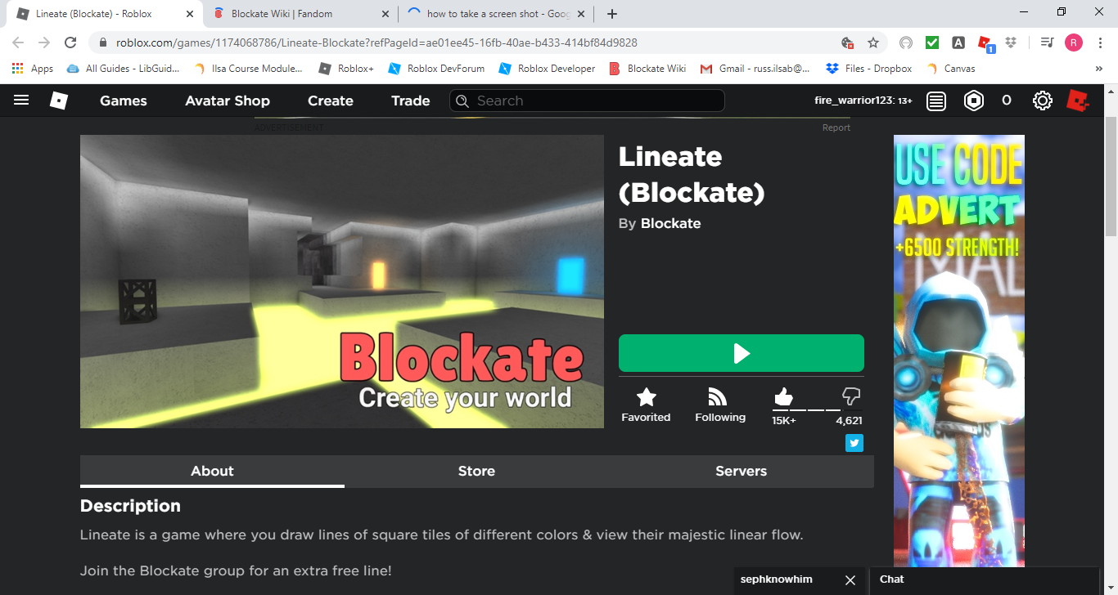Open the Create navigation item
This screenshot has width=1118, height=595.
coord(331,101)
